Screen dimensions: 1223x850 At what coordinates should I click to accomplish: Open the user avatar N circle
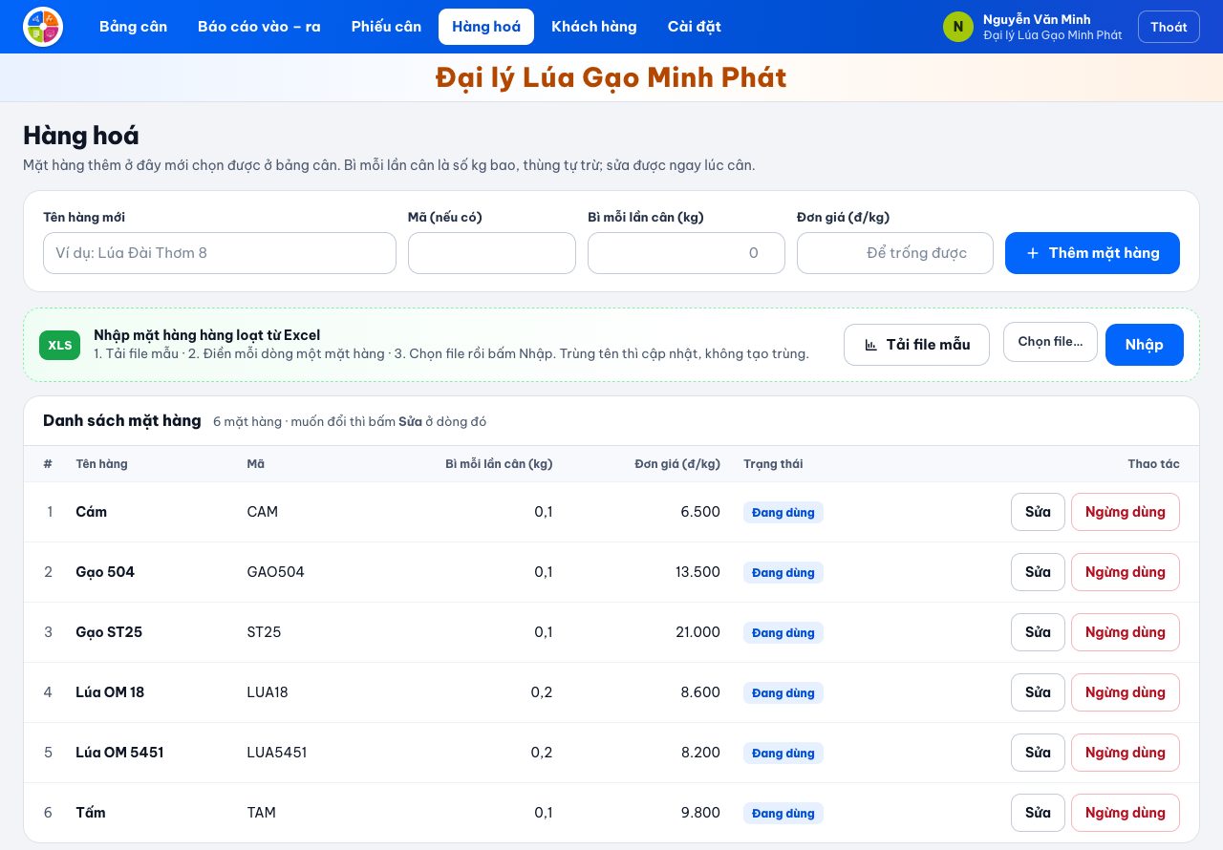[958, 27]
